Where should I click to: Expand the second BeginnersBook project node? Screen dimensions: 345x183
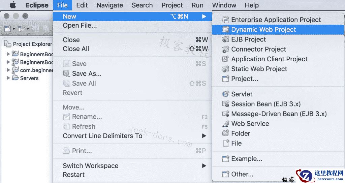8,62
